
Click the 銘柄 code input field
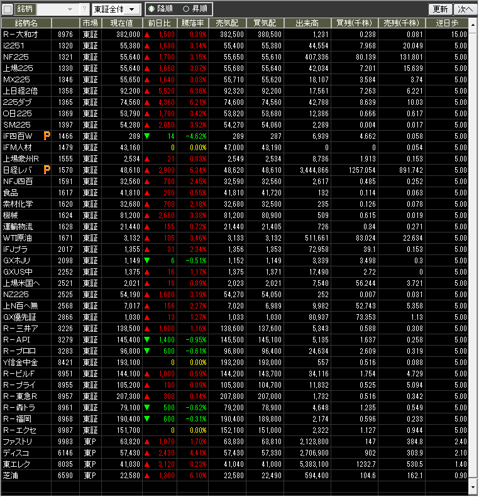click(52, 9)
